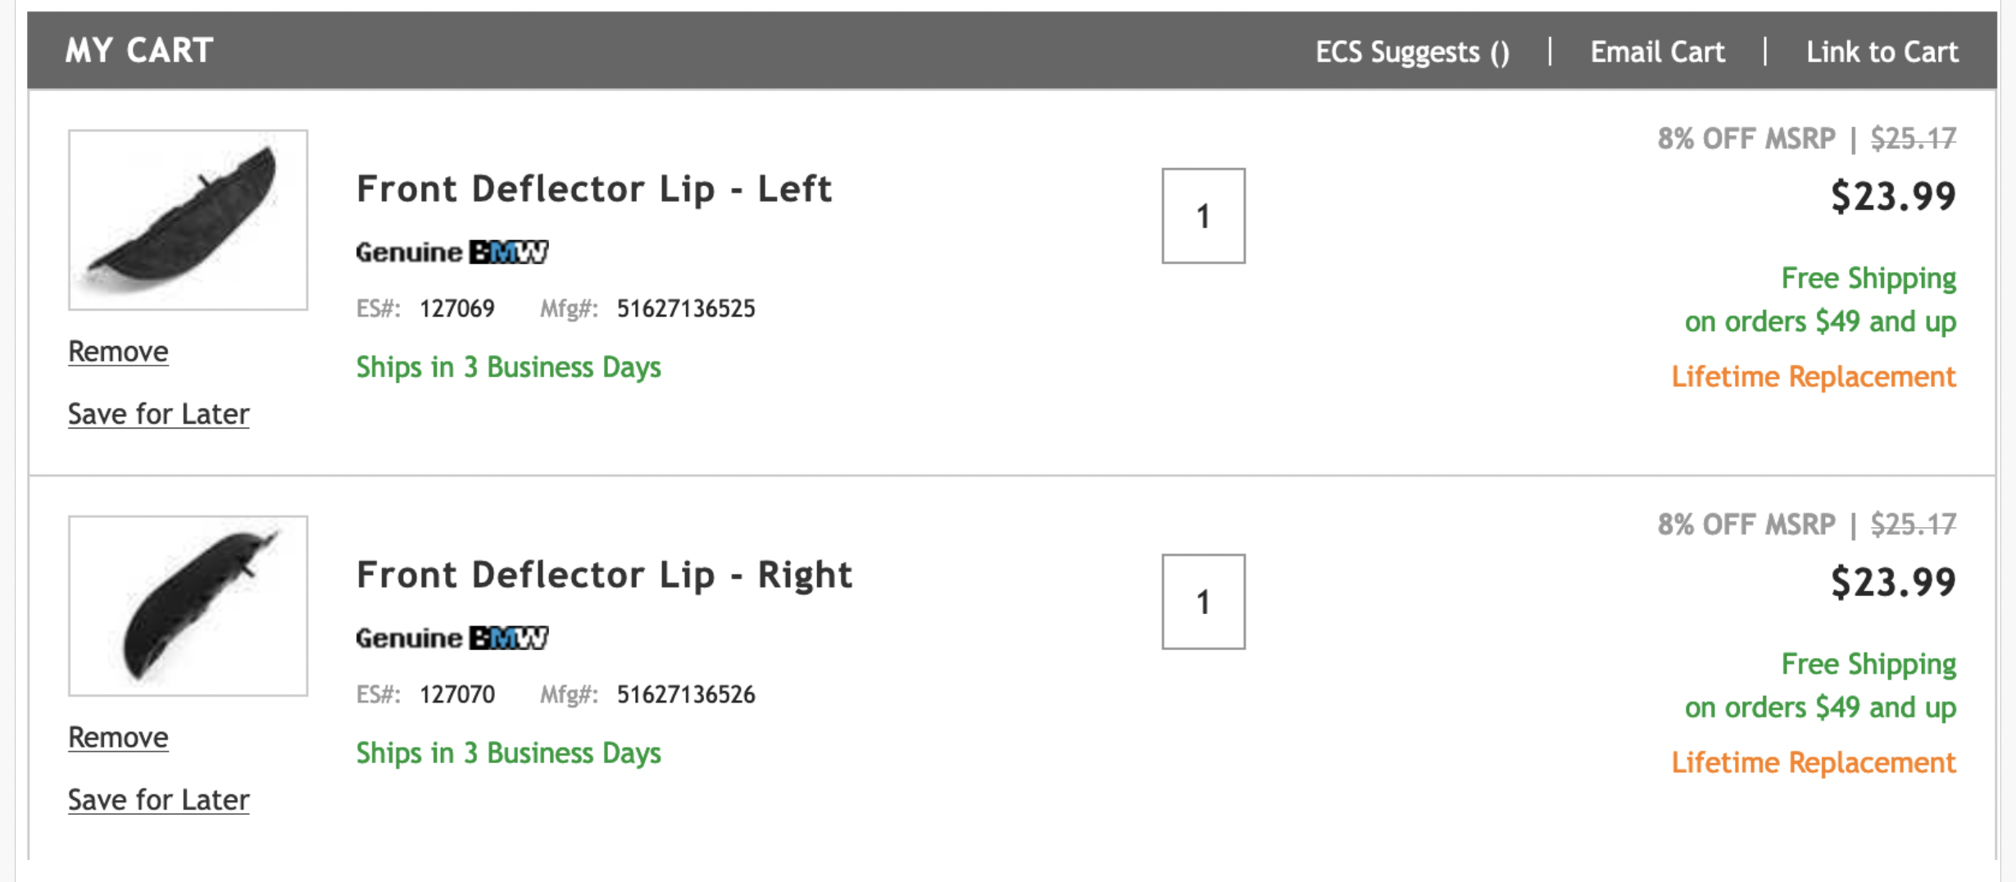Click Lifetime Replacement for Right deflector lip

click(1813, 763)
